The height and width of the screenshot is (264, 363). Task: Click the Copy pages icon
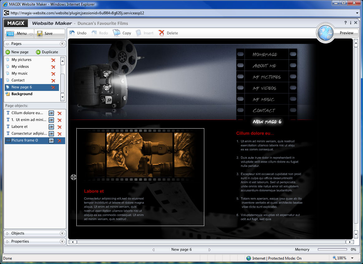tap(116, 33)
